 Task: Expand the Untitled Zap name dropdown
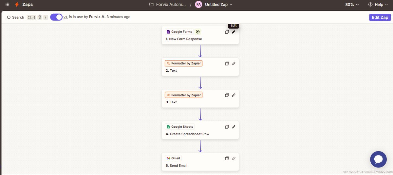pos(219,5)
